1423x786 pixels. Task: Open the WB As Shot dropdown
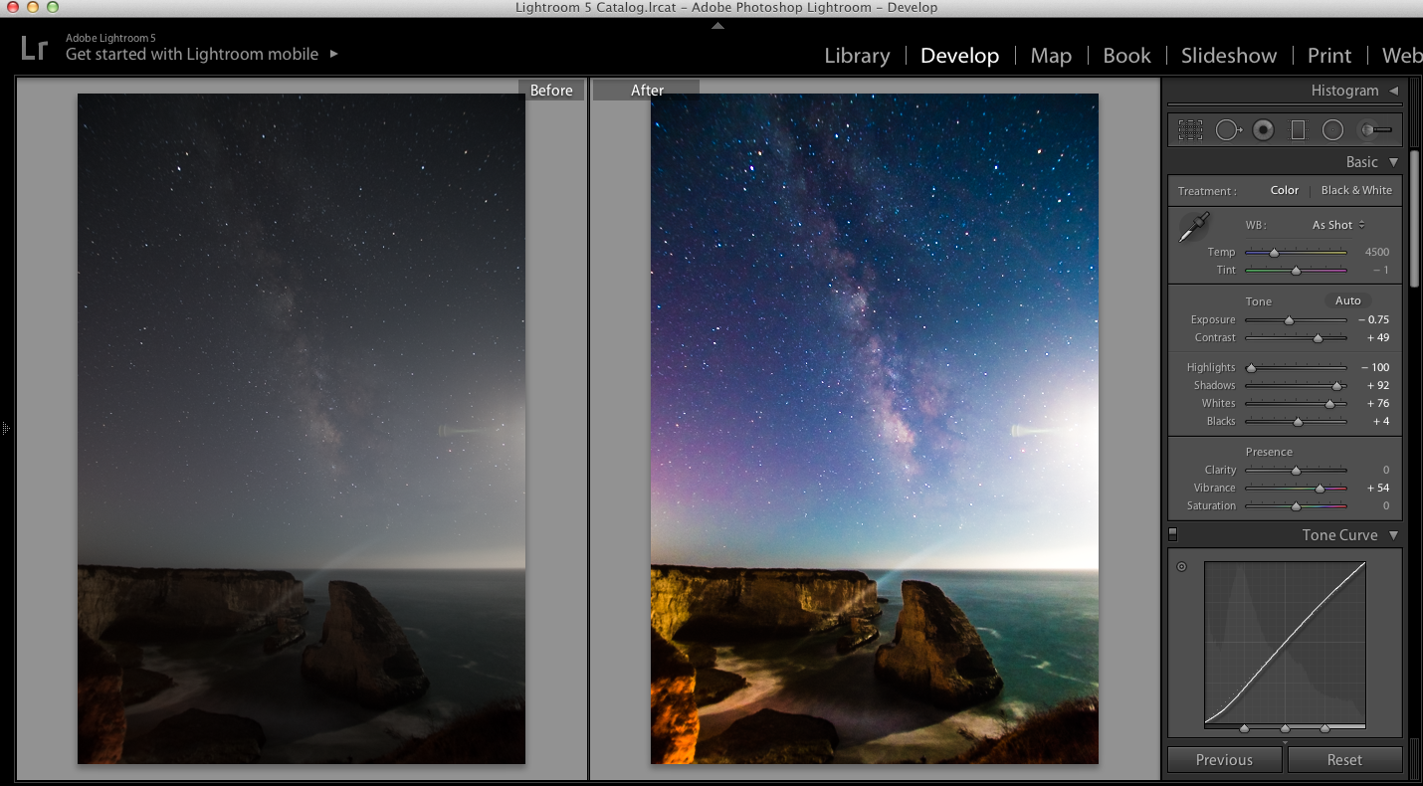tap(1338, 225)
